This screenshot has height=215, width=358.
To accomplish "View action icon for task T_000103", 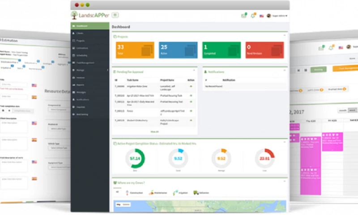I will (x=191, y=95).
